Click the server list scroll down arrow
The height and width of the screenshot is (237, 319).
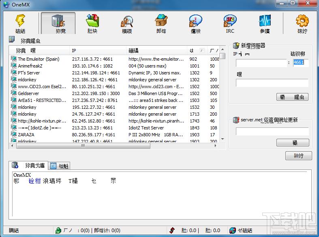click(223, 140)
